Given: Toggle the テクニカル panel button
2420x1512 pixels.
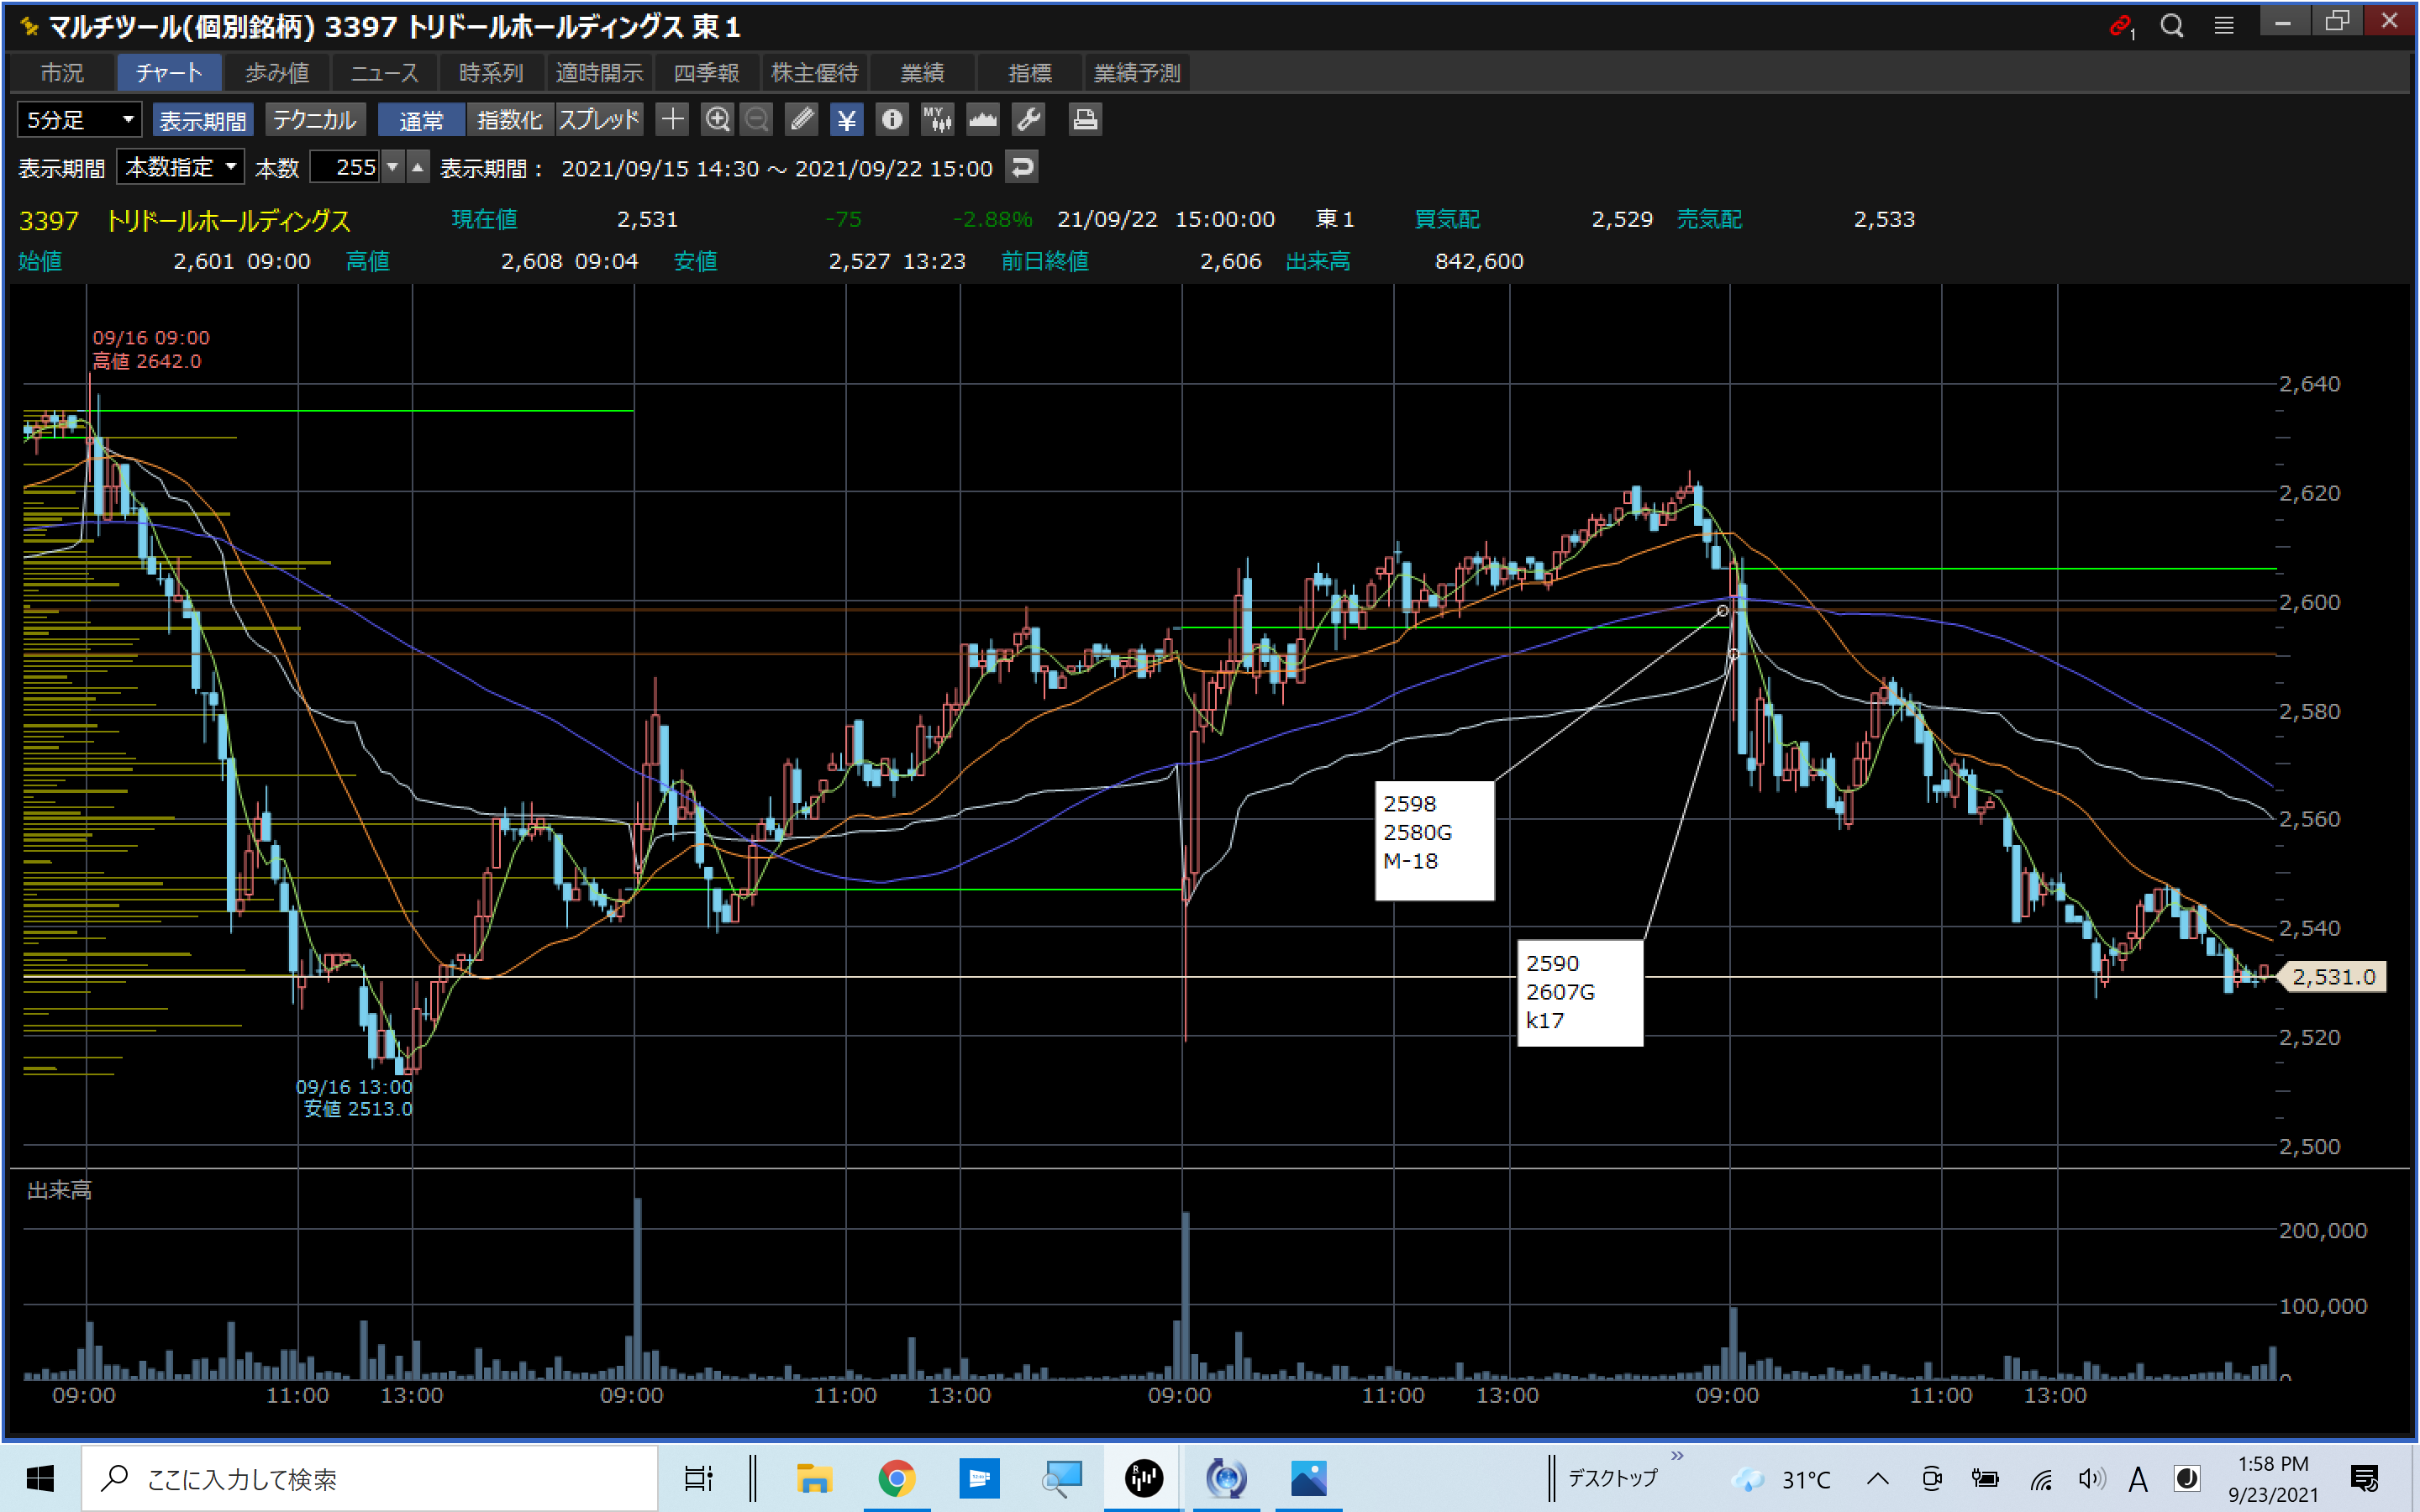Looking at the screenshot, I should (x=314, y=120).
